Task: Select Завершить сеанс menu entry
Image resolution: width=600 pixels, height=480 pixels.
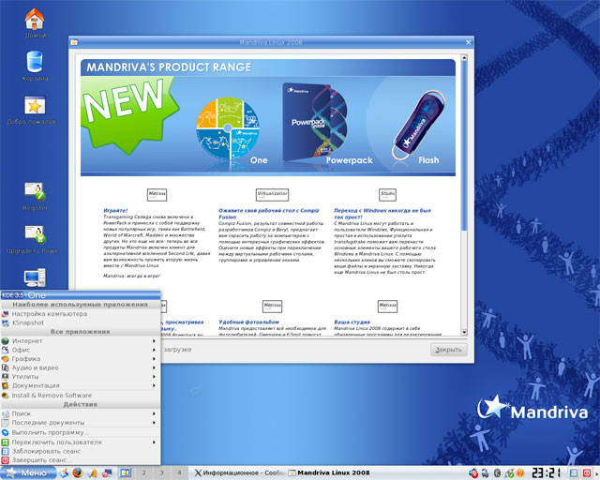Action: [81, 460]
